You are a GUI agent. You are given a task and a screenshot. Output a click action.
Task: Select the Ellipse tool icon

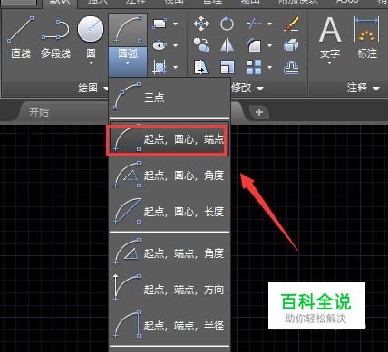(160, 45)
